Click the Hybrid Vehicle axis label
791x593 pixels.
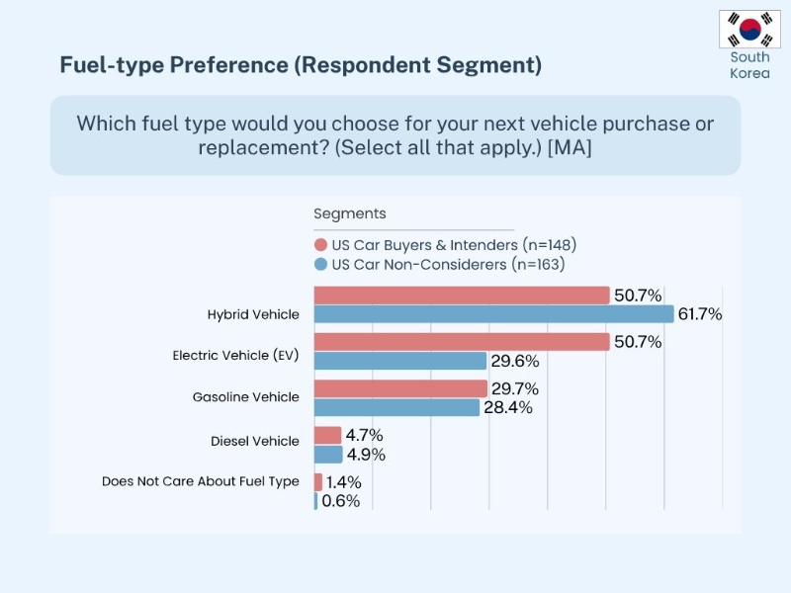tap(252, 314)
